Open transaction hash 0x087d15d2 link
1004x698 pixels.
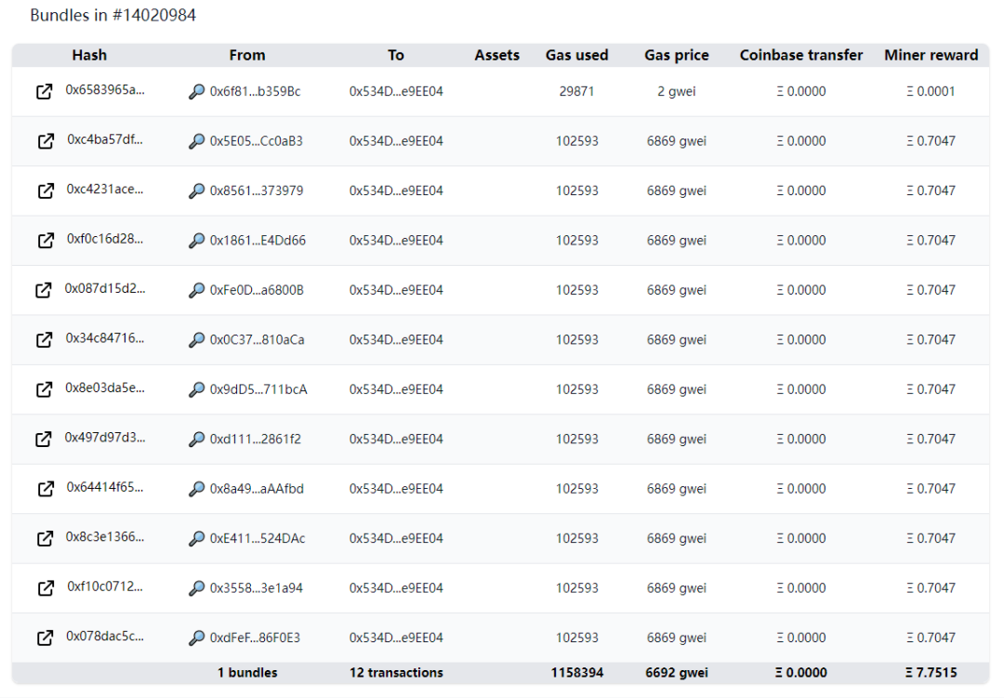click(105, 289)
